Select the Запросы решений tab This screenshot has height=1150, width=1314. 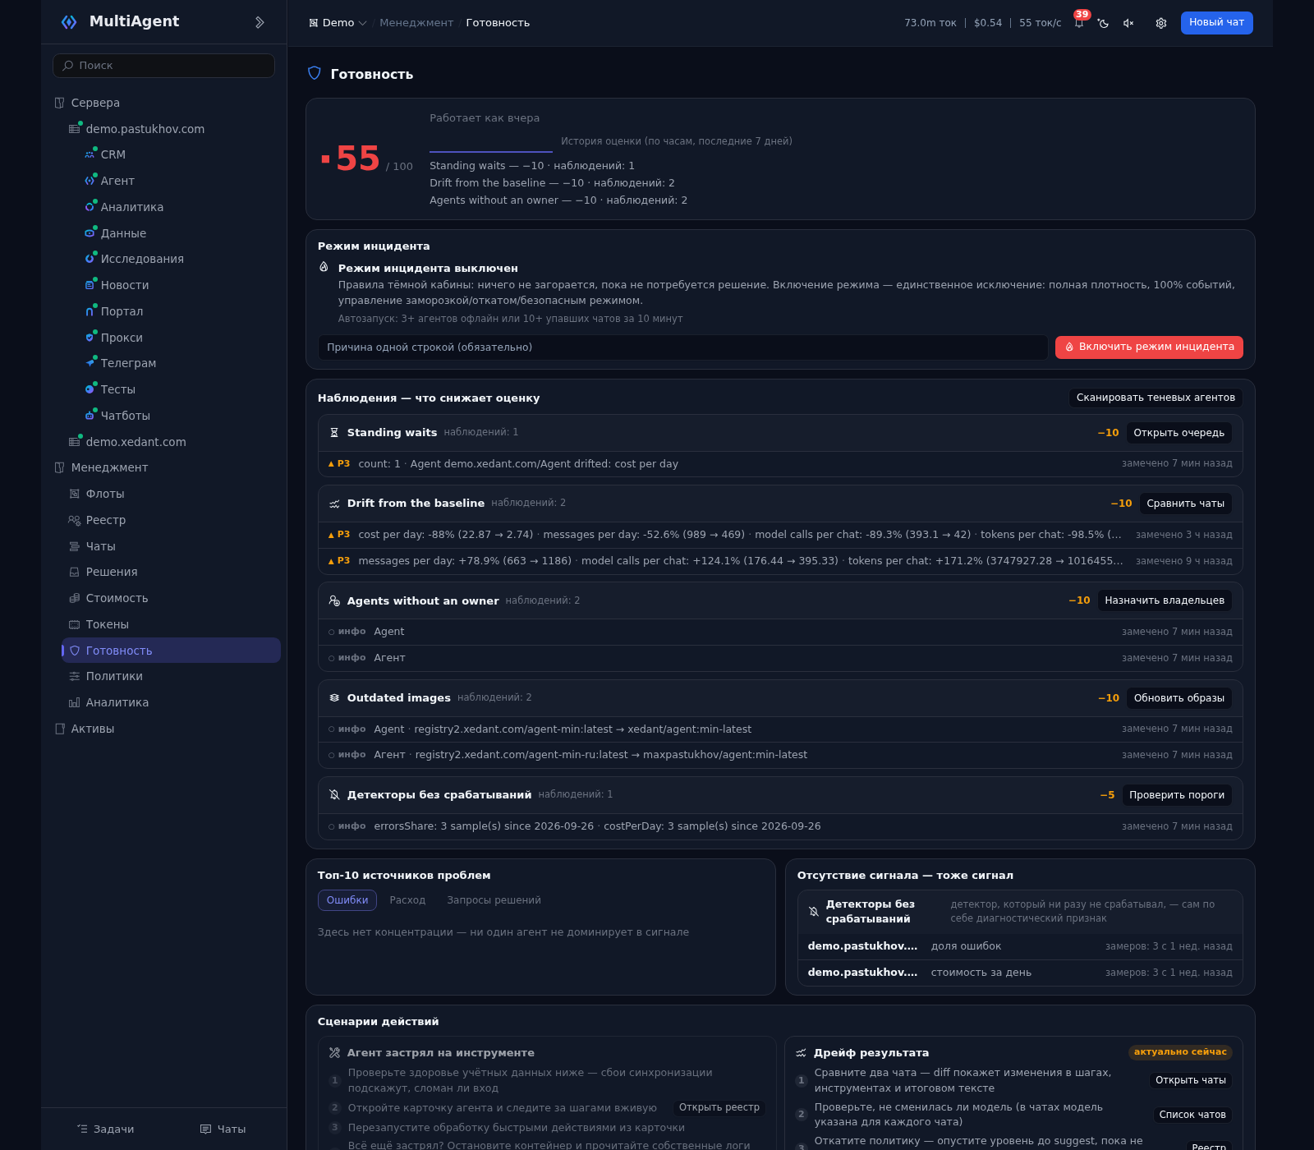494,900
